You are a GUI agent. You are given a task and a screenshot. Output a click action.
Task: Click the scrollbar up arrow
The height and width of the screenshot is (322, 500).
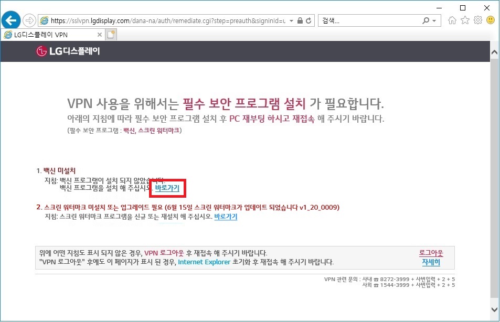pyautogui.click(x=495, y=52)
